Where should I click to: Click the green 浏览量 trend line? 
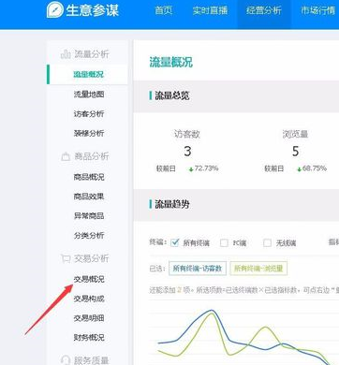(265, 328)
